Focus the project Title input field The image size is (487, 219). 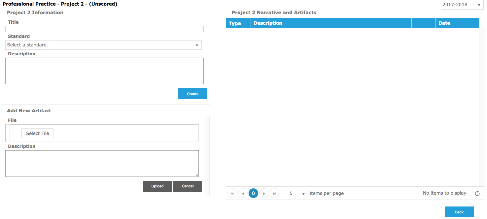[x=104, y=29]
